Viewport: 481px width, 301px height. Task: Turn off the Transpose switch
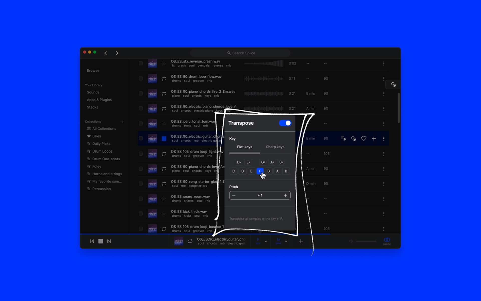pyautogui.click(x=285, y=123)
